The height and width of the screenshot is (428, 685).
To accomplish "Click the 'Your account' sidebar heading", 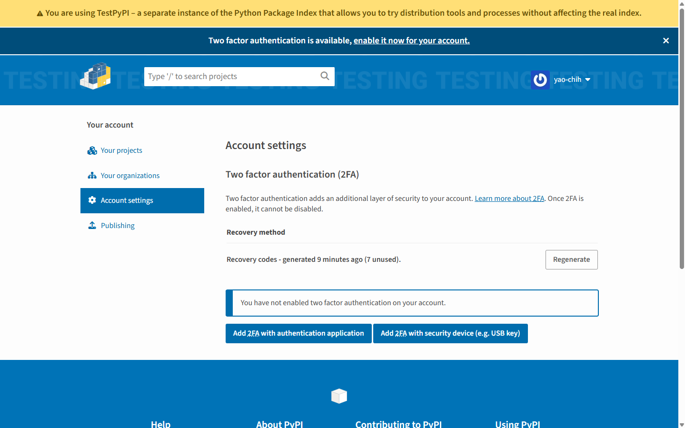I will pyautogui.click(x=110, y=125).
